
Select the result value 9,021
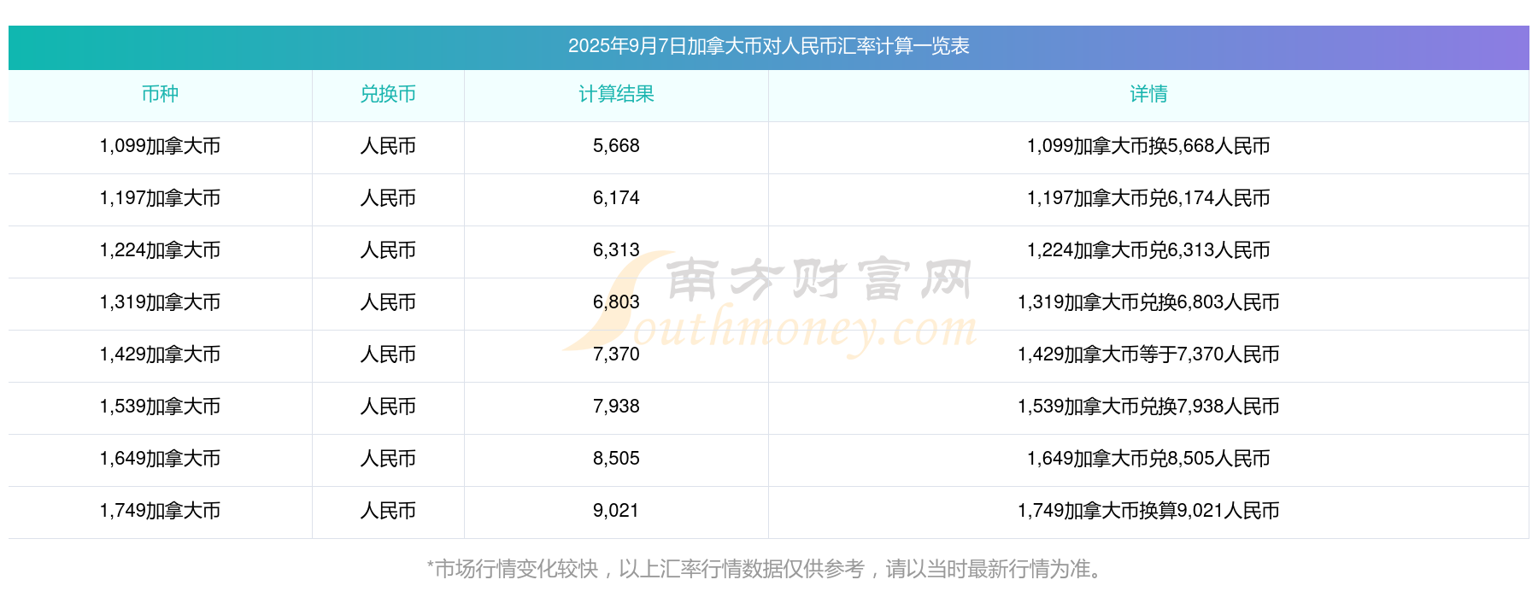coord(616,511)
